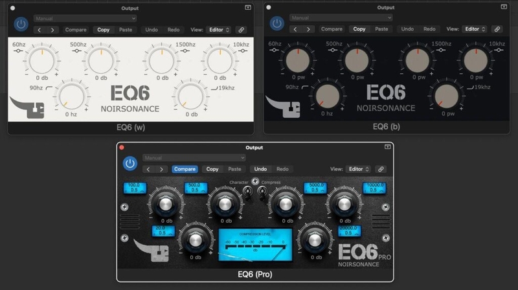Click the 90hz high-pass knob in EQ6 (b)
The image size is (518, 290).
(x=328, y=96)
